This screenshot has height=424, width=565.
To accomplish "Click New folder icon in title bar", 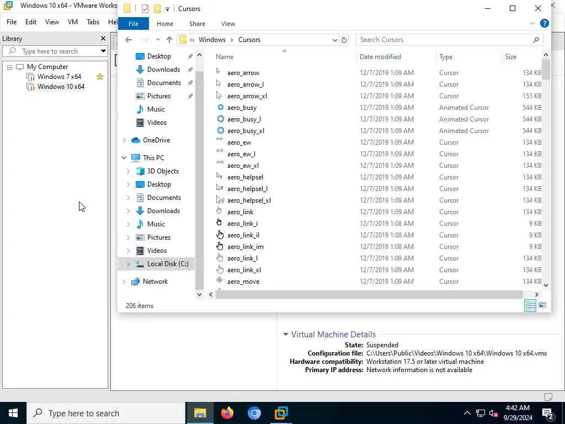I will [157, 9].
